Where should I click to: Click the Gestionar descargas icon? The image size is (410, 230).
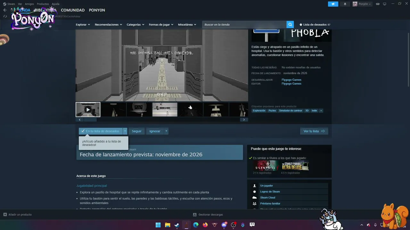point(194,215)
